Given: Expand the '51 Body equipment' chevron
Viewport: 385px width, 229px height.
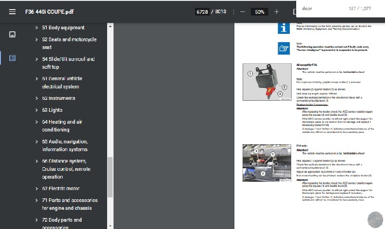Looking at the screenshot, I should 37,28.
